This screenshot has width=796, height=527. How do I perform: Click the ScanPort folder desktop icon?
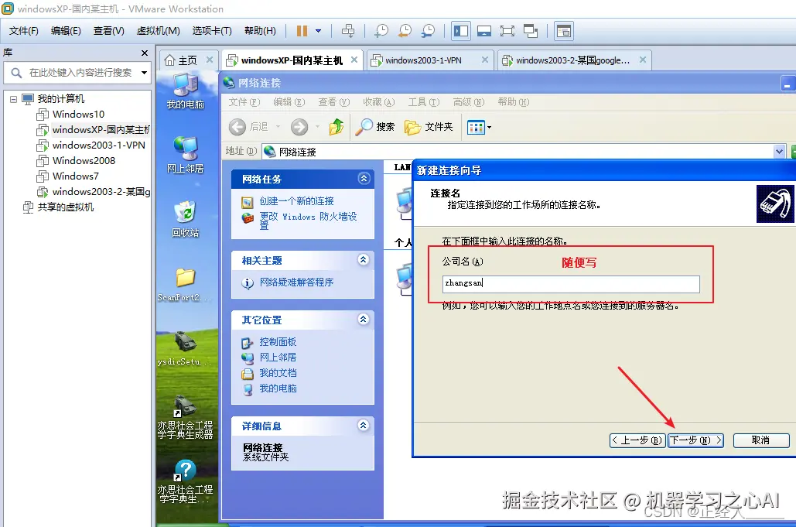186,284
